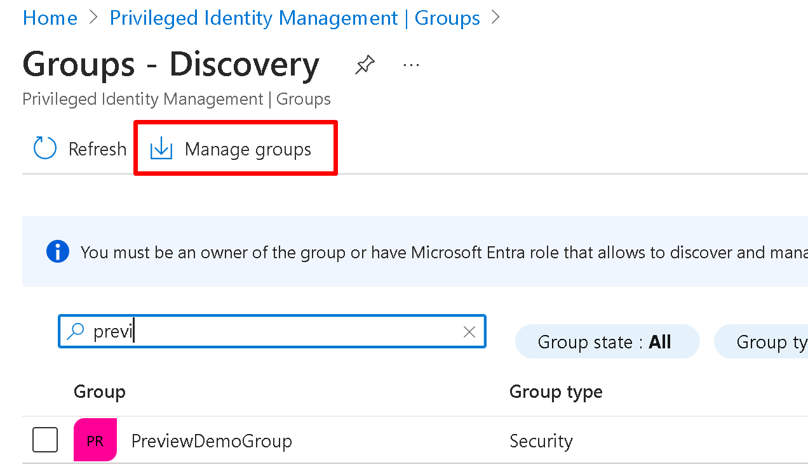
Task: Open the Group state: All filter
Action: pos(607,342)
